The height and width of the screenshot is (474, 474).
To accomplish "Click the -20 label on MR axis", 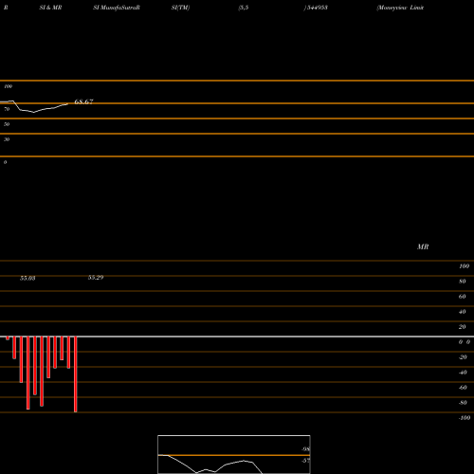I will click(x=463, y=357).
